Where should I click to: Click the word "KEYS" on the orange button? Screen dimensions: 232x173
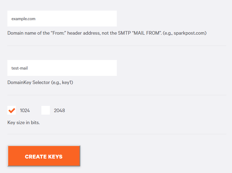point(55,157)
